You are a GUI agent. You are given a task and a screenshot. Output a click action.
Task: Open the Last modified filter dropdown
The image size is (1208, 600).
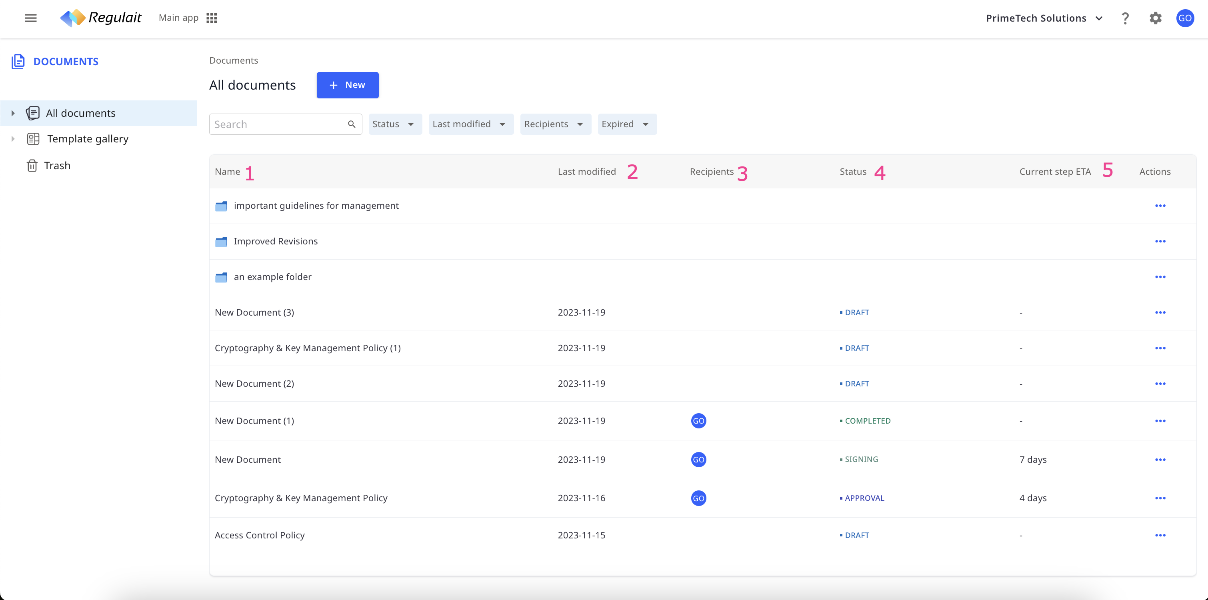click(470, 124)
